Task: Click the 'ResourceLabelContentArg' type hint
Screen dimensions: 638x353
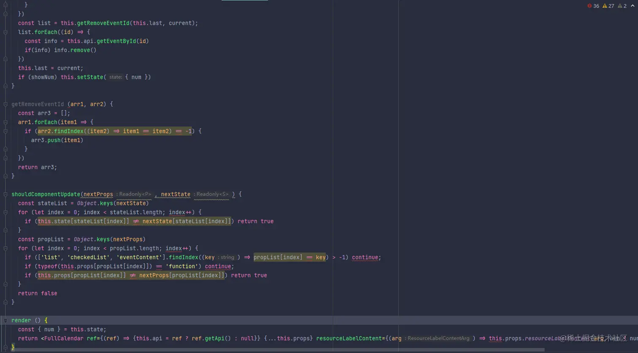Action: point(438,339)
